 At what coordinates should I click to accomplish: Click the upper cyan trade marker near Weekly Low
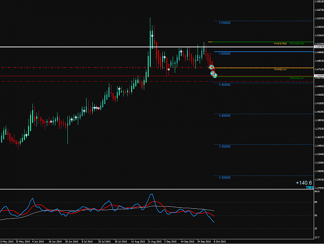(x=212, y=67)
